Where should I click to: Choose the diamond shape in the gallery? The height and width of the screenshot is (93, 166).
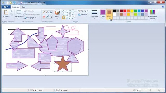(x=64, y=11)
